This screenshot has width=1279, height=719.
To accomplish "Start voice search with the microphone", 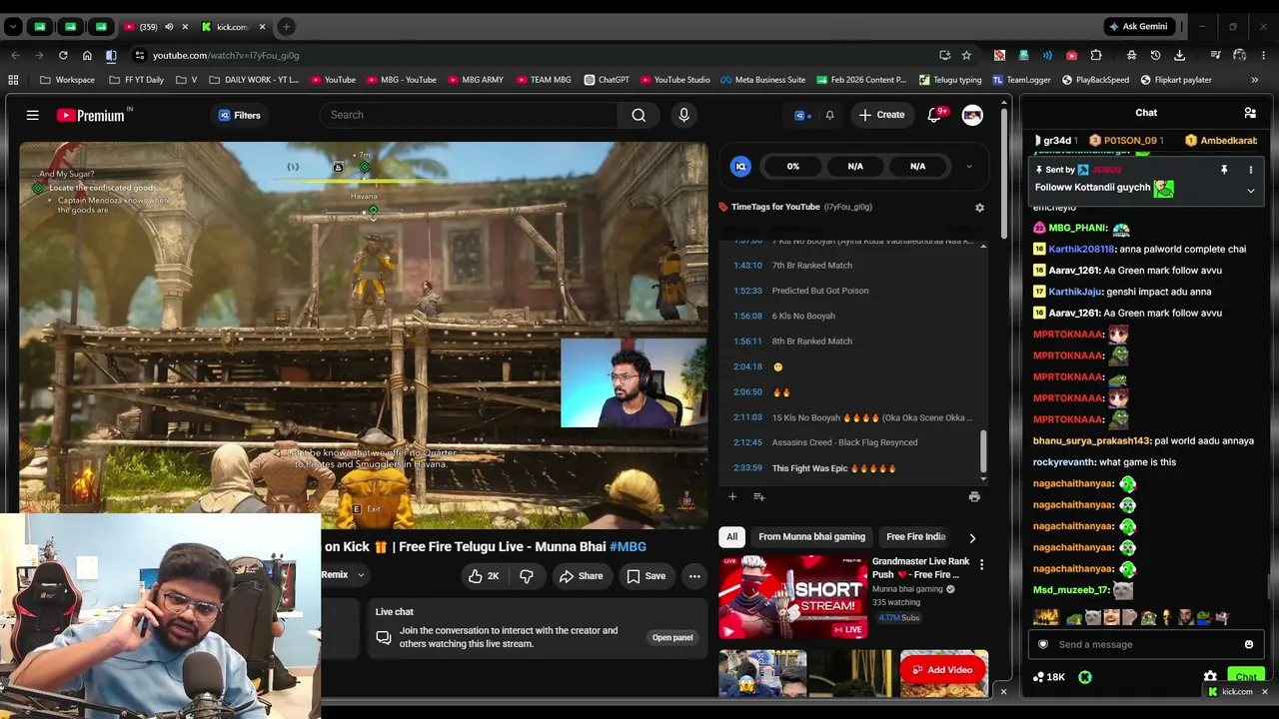I will coord(683,115).
